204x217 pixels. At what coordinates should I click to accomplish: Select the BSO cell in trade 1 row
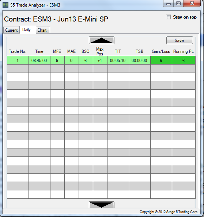(x=86, y=60)
